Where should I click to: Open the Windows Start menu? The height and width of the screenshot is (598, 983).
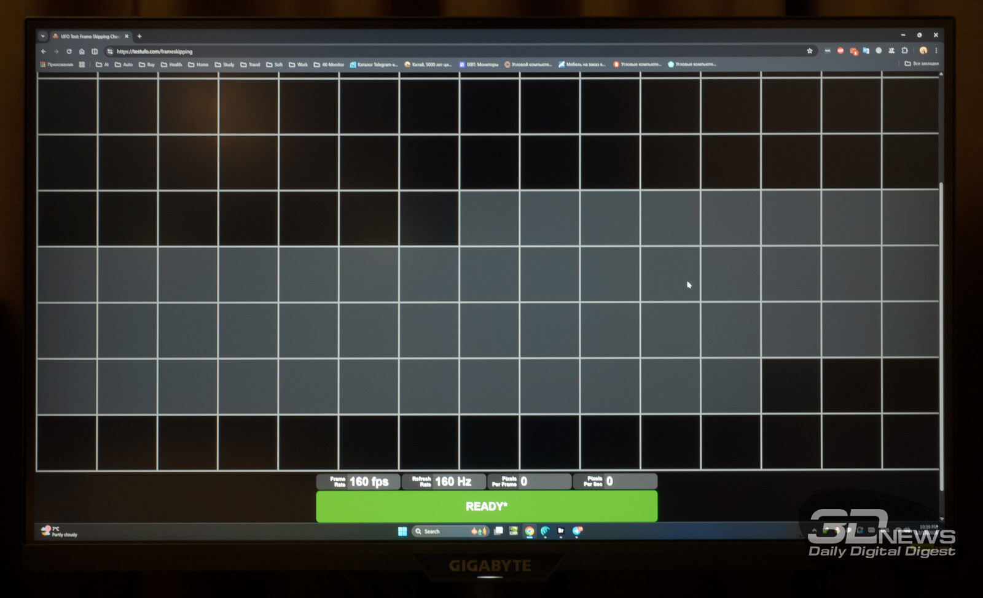pyautogui.click(x=402, y=531)
